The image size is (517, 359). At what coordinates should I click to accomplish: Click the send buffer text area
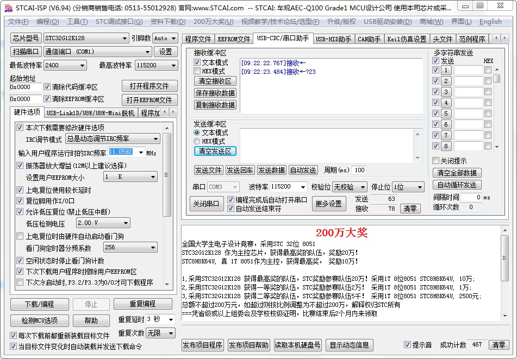point(327,145)
